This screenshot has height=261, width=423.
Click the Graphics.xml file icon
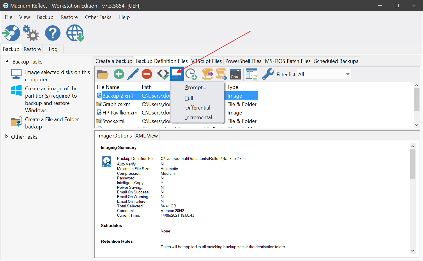click(x=99, y=104)
